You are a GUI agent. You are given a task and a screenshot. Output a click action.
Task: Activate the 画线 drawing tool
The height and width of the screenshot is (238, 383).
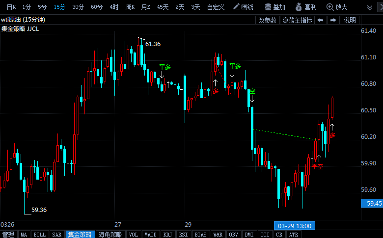coord(243,7)
